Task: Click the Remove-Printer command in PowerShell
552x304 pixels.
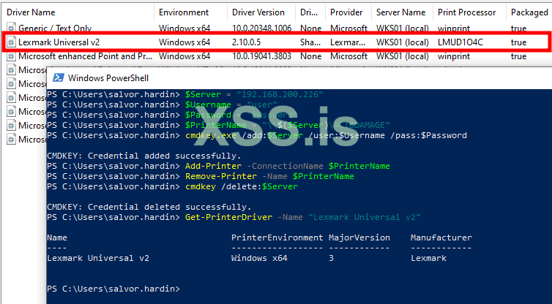Action: [269, 176]
